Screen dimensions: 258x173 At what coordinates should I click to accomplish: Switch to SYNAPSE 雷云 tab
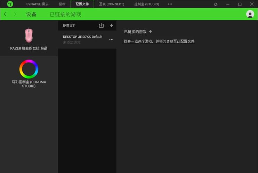38,4
